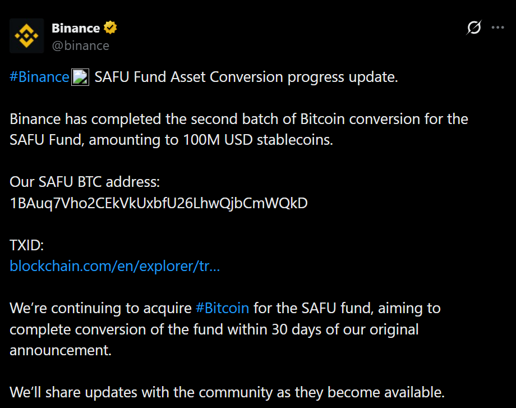The image size is (516, 408).
Task: Click the "TXID:" label
Action: (26, 245)
